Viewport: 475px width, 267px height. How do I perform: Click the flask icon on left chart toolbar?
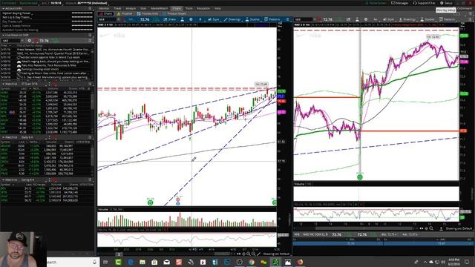click(x=182, y=19)
